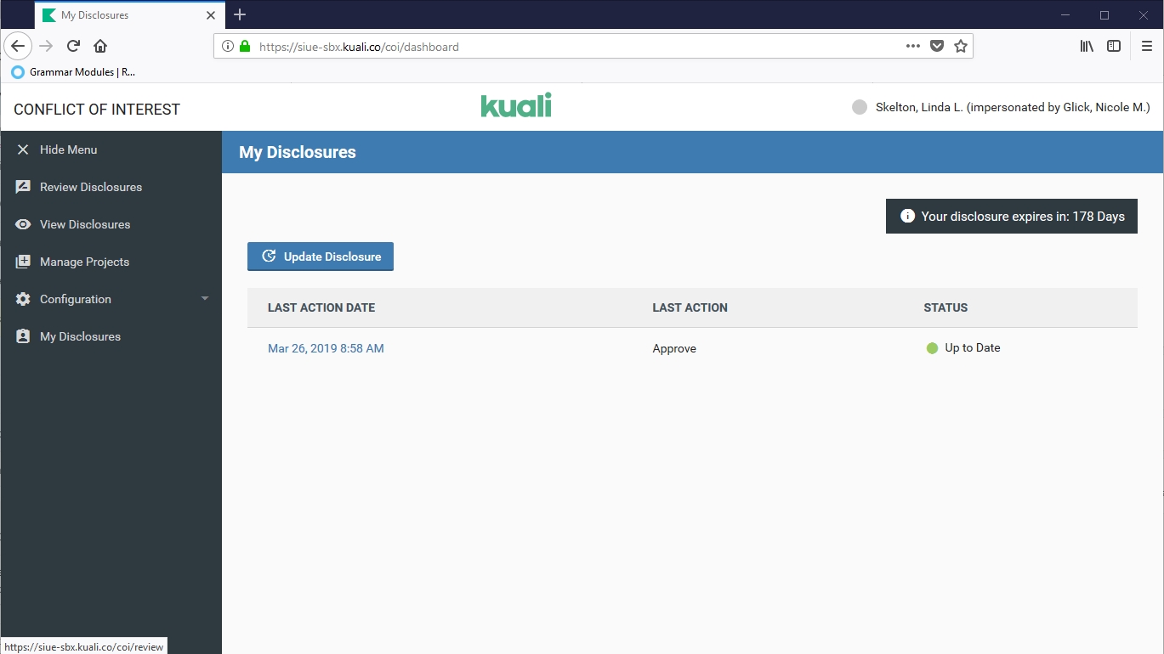Toggle the Firefox sidebar view
The width and height of the screenshot is (1164, 654).
(1114, 47)
